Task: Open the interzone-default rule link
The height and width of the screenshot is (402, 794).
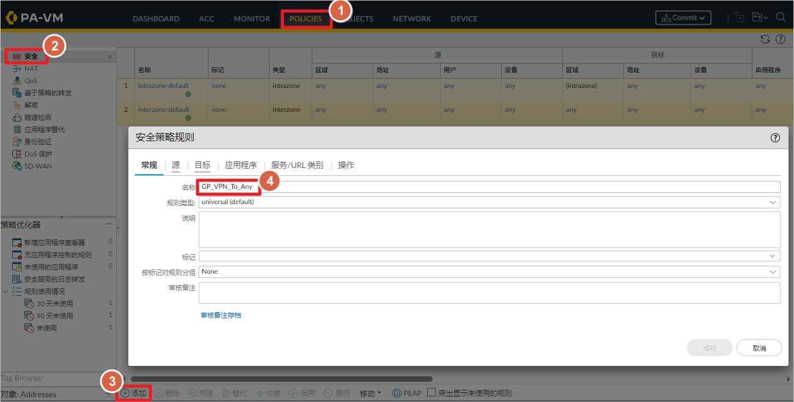Action: pos(163,110)
